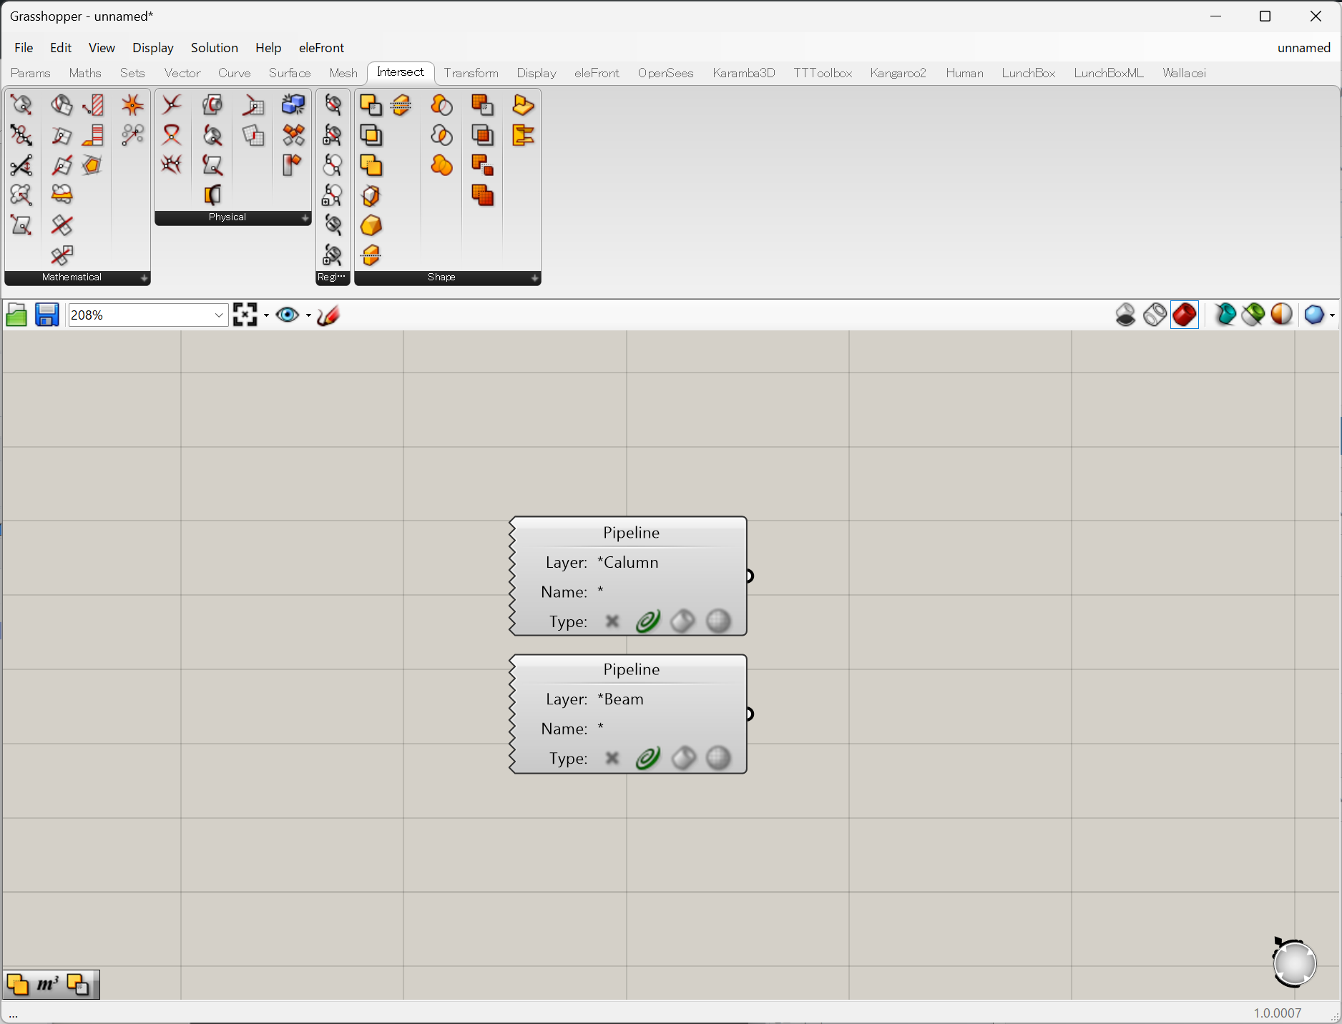Toggle curve type filter on Calumn pipeline

(x=647, y=621)
